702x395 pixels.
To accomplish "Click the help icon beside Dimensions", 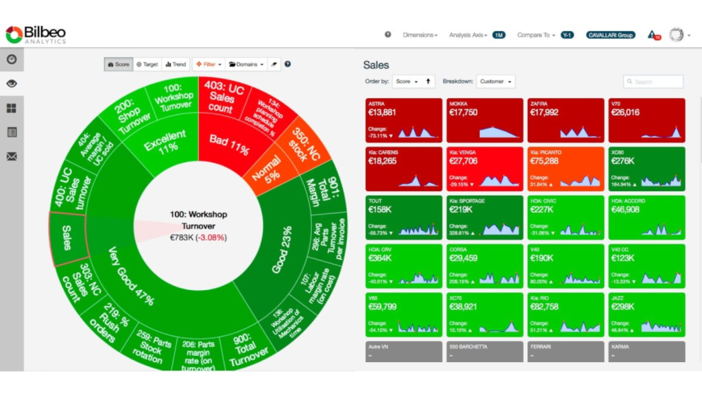I will pos(388,35).
